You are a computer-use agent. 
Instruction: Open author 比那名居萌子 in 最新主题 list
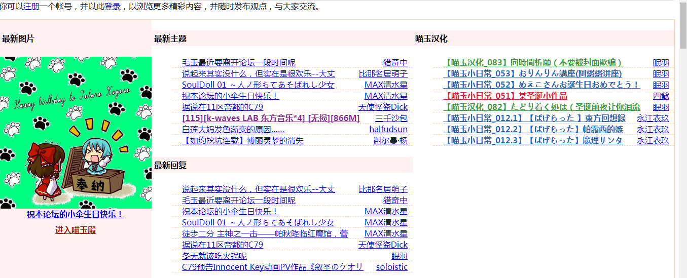coord(383,74)
